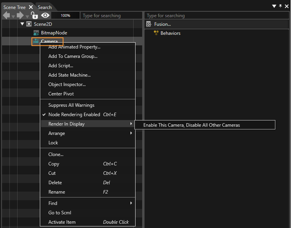Screen dimensions: 291x228
Task: Click the Scene2D node icon
Action: (x=29, y=24)
